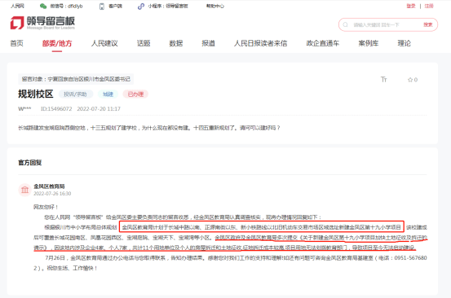
Task: Open the 政企直通车 nav item
Action: coord(323,43)
